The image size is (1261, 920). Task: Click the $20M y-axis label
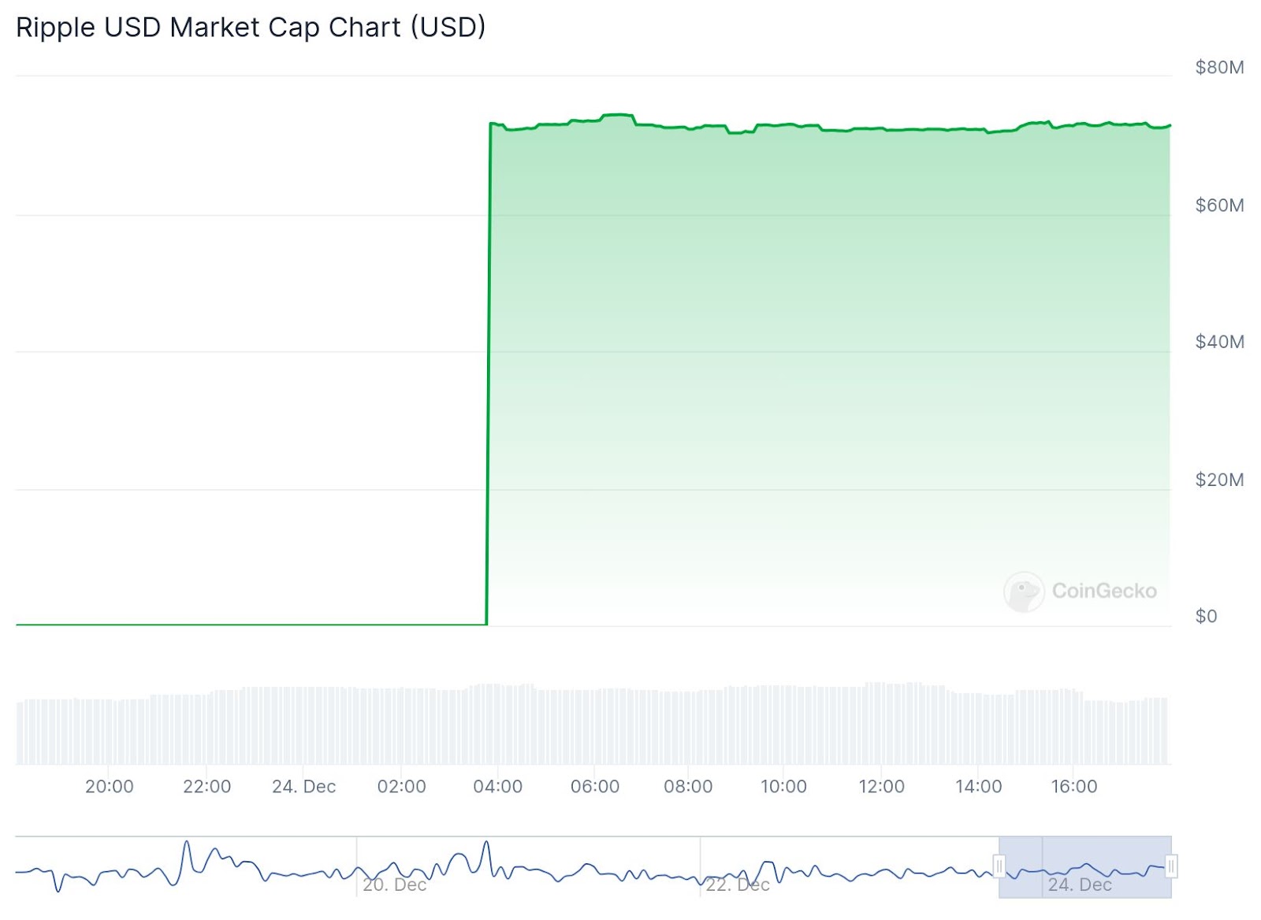point(1219,480)
